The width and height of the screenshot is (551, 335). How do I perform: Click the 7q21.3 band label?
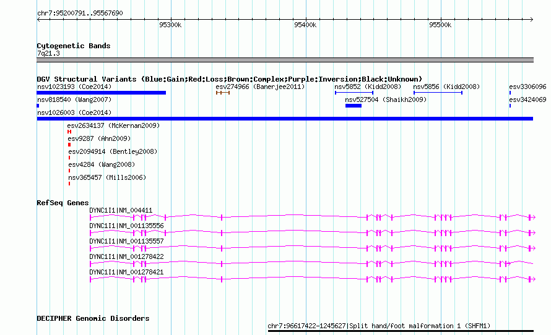pos(48,53)
